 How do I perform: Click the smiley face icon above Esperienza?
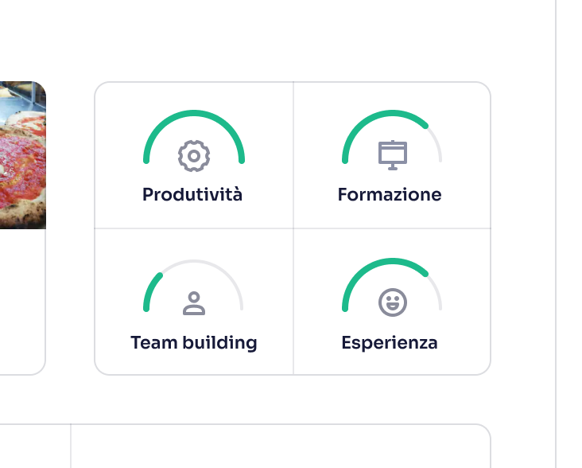392,302
